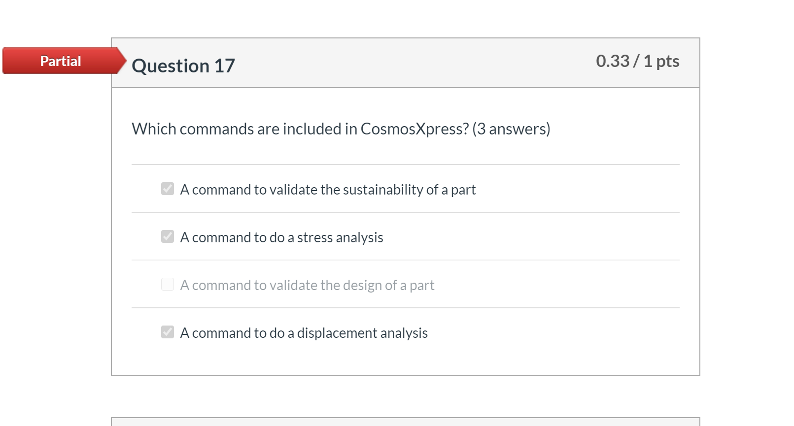Click the word 'Partial' on the badge
This screenshot has height=426, width=794.
(61, 61)
